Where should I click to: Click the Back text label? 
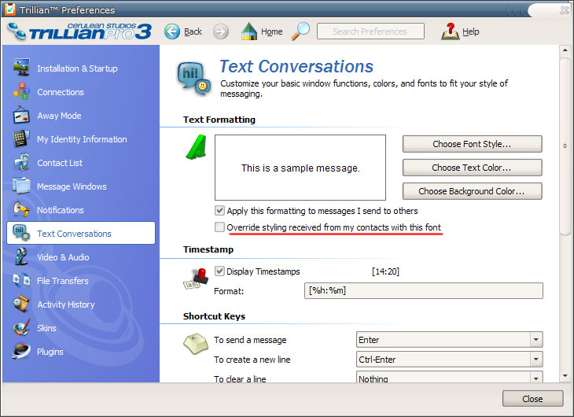point(193,31)
